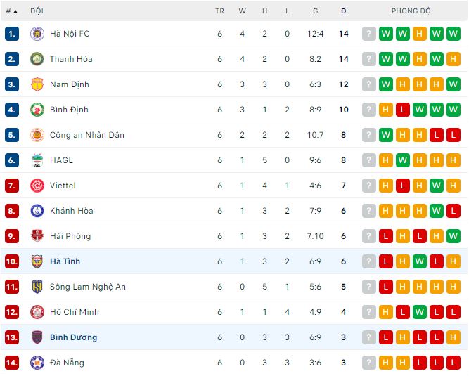Click the Bình Dương team badge
This screenshot has width=469, height=376.
[x=37, y=337]
